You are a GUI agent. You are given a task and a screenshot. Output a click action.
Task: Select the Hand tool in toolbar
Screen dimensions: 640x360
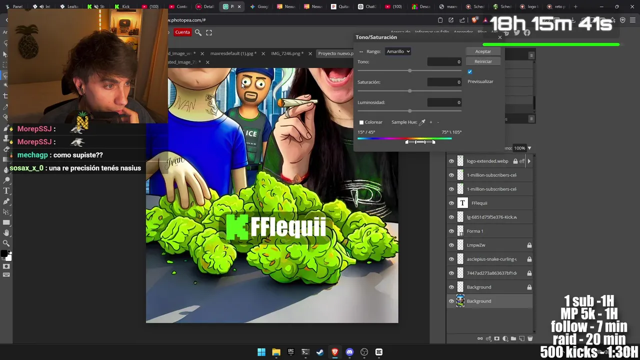[6, 232]
